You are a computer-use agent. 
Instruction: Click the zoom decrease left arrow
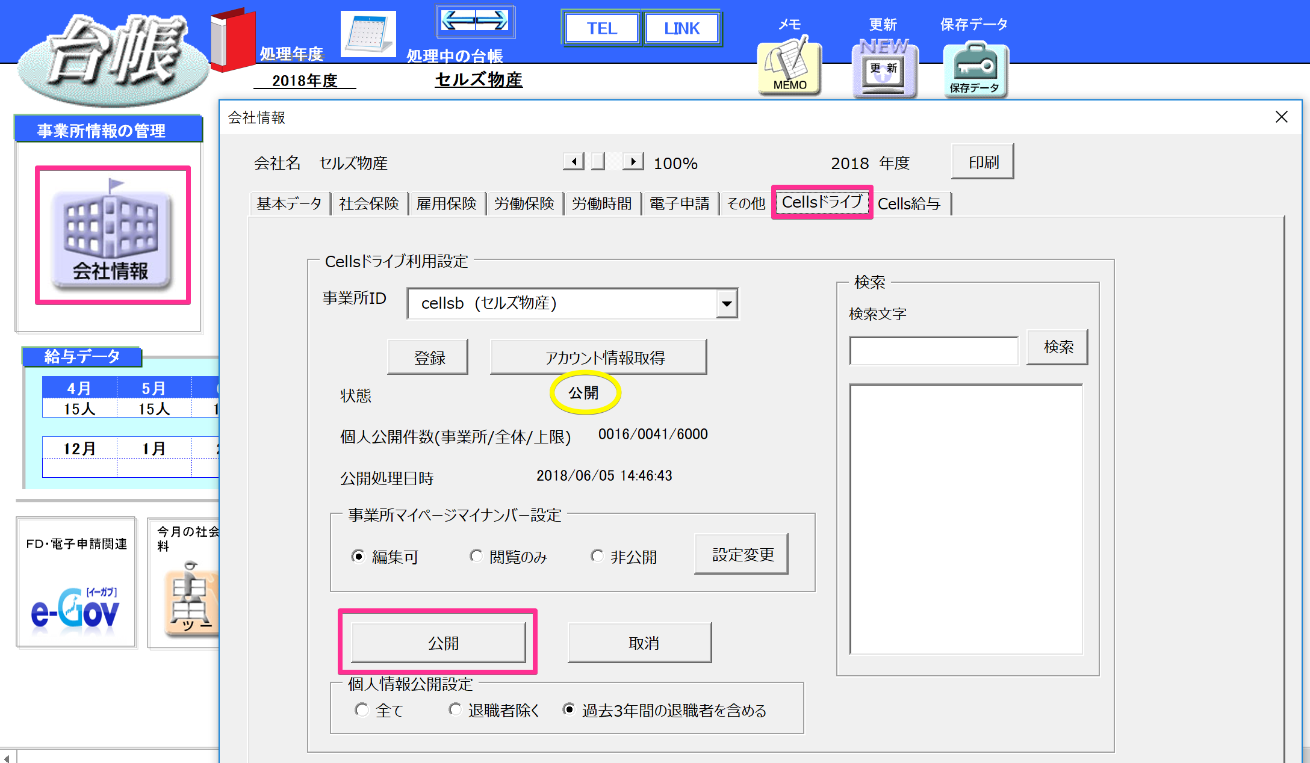coord(574,161)
